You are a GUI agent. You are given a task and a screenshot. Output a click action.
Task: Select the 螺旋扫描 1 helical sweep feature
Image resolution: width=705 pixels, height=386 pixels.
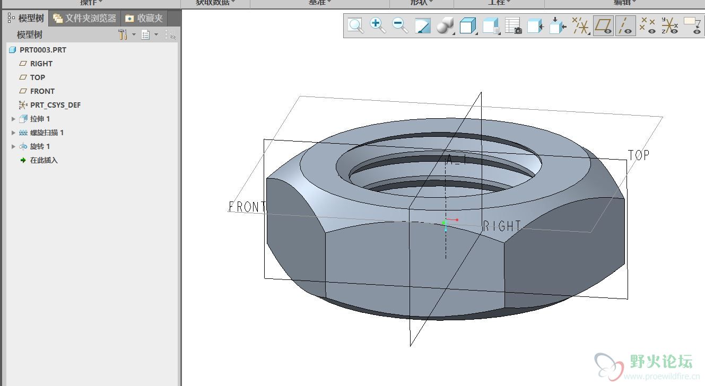[47, 133]
